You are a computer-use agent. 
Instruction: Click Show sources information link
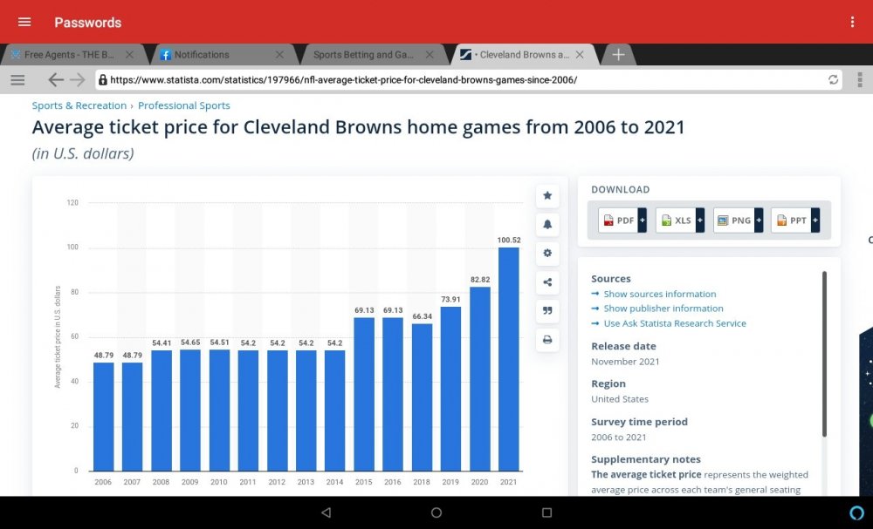[x=660, y=294]
